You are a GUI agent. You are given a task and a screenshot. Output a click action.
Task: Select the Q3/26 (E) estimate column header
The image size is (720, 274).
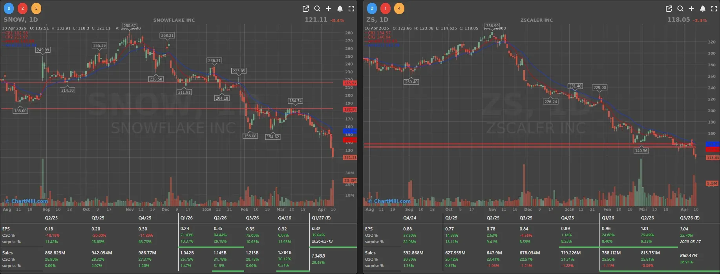(x=690, y=218)
